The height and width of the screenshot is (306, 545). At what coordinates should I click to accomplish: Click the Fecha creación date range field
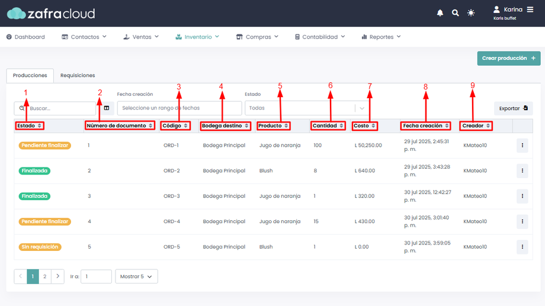179,108
